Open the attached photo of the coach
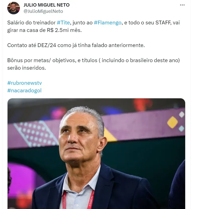 (96, 153)
